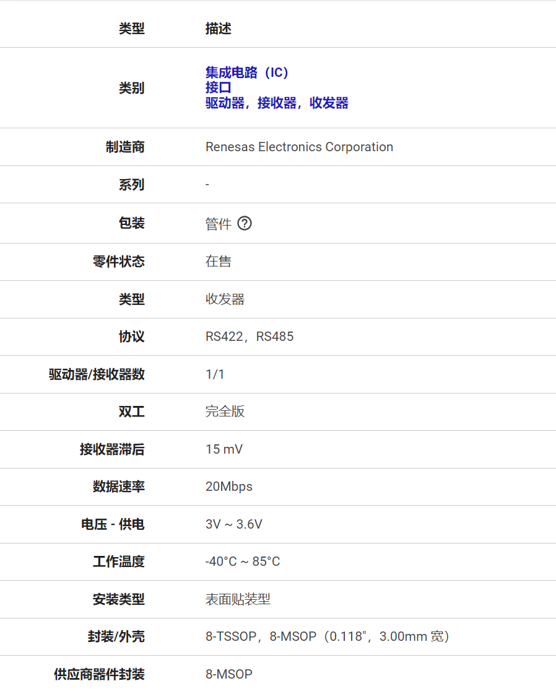Click the 描述 column header
Image resolution: width=556 pixels, height=691 pixels.
(x=218, y=29)
